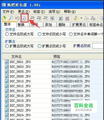Click the second music-note tag icon
This screenshot has height=120, width=104.
coord(39,18)
